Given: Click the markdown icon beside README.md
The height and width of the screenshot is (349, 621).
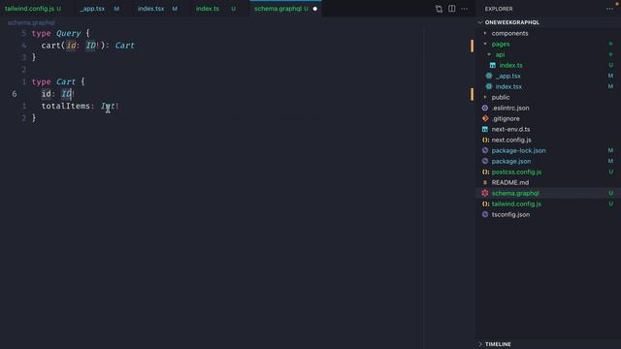Looking at the screenshot, I should [x=485, y=182].
